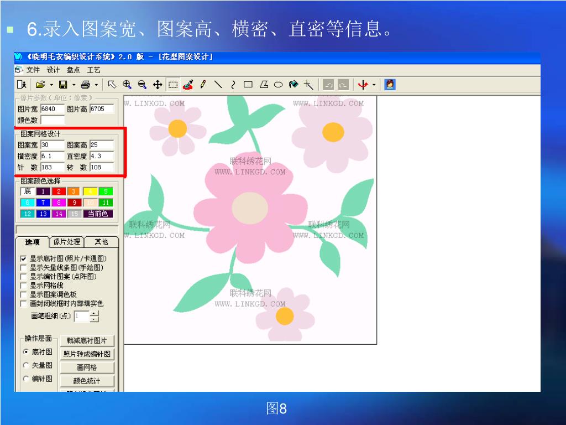Select the 矢量图 radio button
Screen dimensions: 566x425
point(26,365)
